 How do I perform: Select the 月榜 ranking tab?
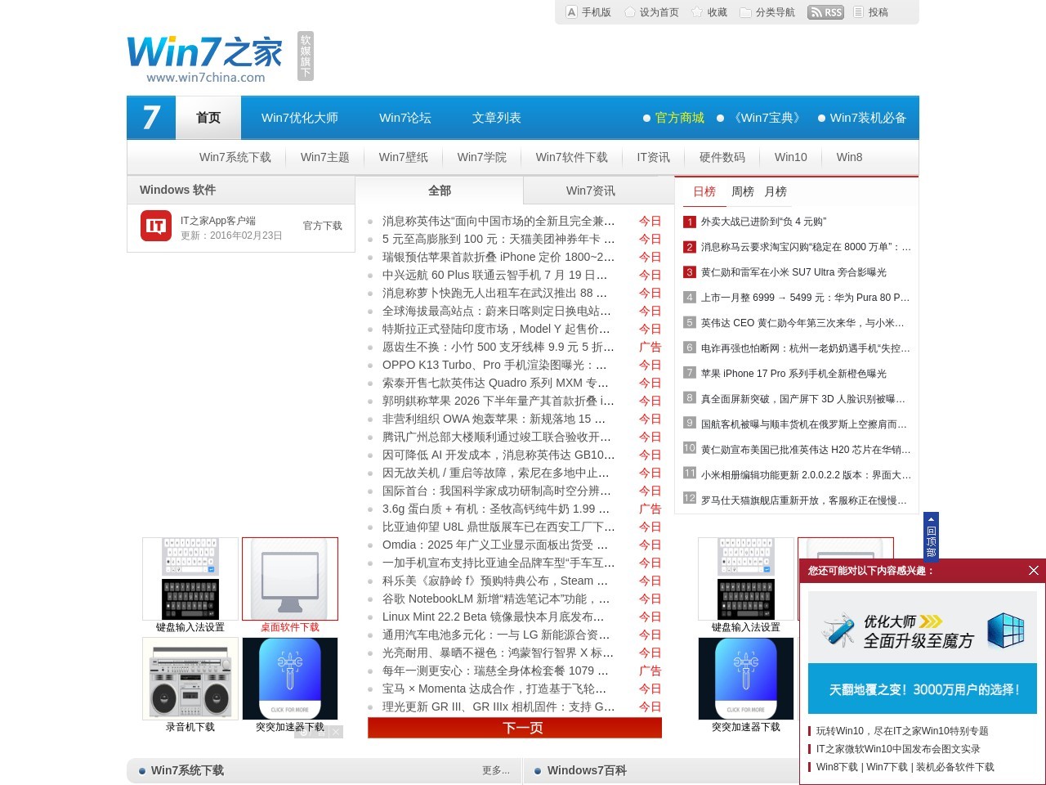[x=775, y=191]
